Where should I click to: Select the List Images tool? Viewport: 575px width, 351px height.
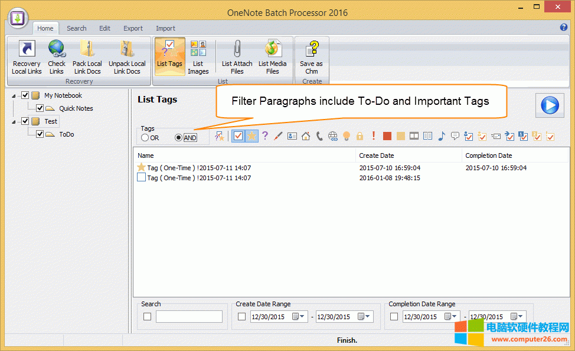(x=198, y=57)
